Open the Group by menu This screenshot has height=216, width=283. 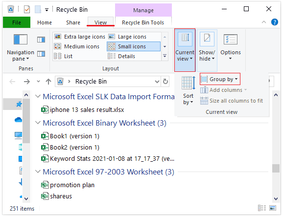[x=220, y=79]
